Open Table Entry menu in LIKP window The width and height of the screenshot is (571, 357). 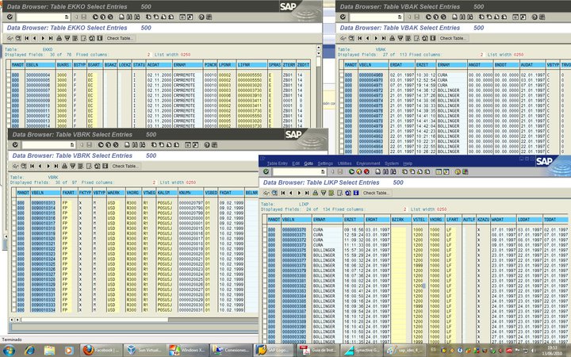(x=278, y=163)
